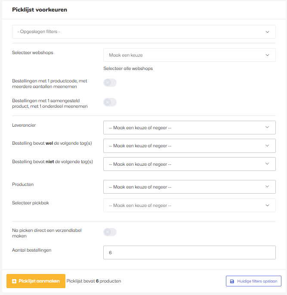The width and height of the screenshot is (287, 295).
Task: Click the chevron arrow in Opgeslagen filters
Action: pyautogui.click(x=267, y=32)
